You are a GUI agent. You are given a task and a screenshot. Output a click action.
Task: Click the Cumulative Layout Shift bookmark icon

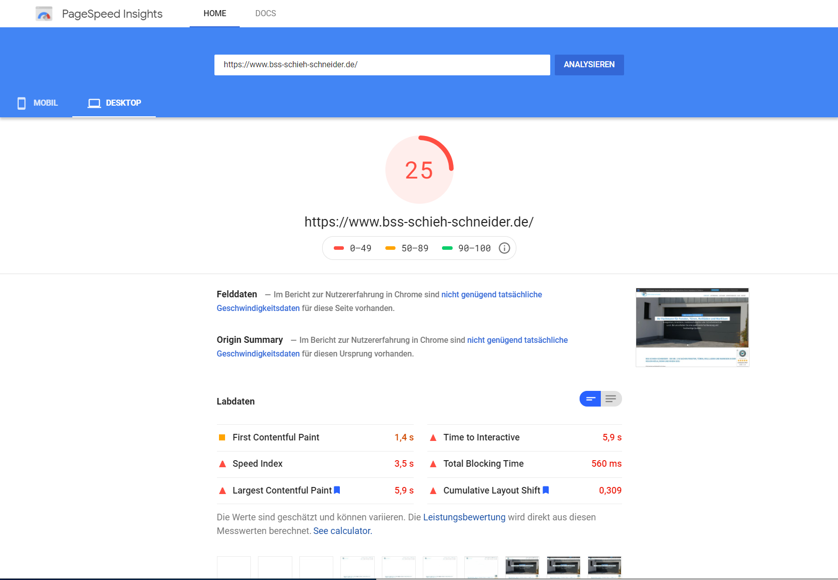(546, 490)
